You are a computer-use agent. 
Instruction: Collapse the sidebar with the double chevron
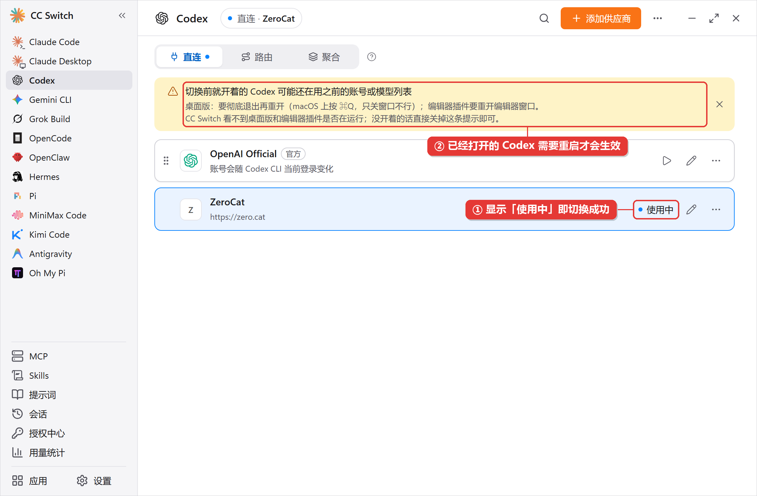(122, 15)
